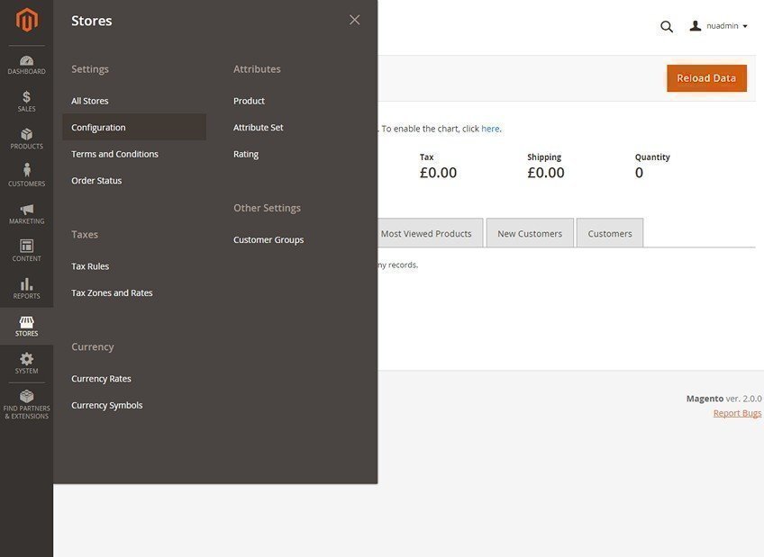Click the Tax amount £0.00
This screenshot has height=557, width=764.
(438, 173)
